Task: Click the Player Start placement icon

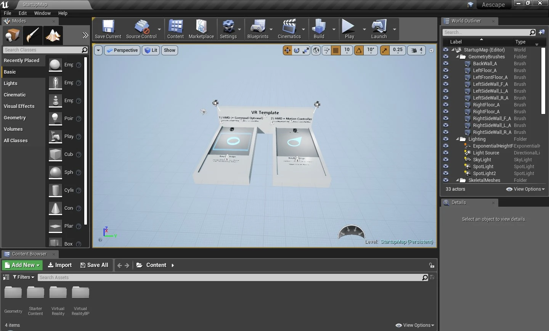Action: [x=55, y=137]
